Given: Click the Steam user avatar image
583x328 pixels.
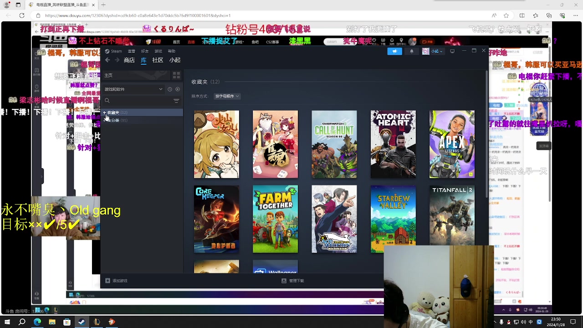Looking at the screenshot, I should coord(425,51).
